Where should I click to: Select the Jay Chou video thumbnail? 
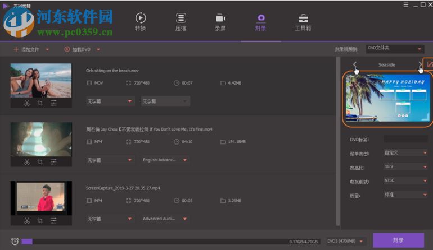point(41,140)
